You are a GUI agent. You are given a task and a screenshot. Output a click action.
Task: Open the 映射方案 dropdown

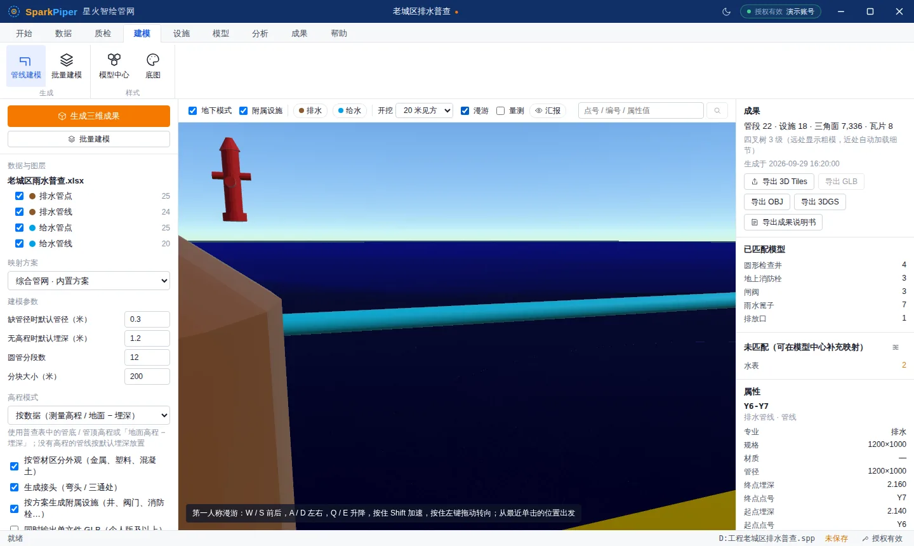pyautogui.click(x=89, y=281)
